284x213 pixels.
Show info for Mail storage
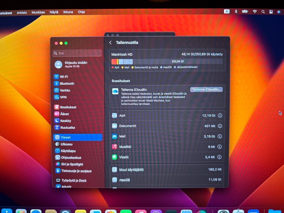click(220, 136)
